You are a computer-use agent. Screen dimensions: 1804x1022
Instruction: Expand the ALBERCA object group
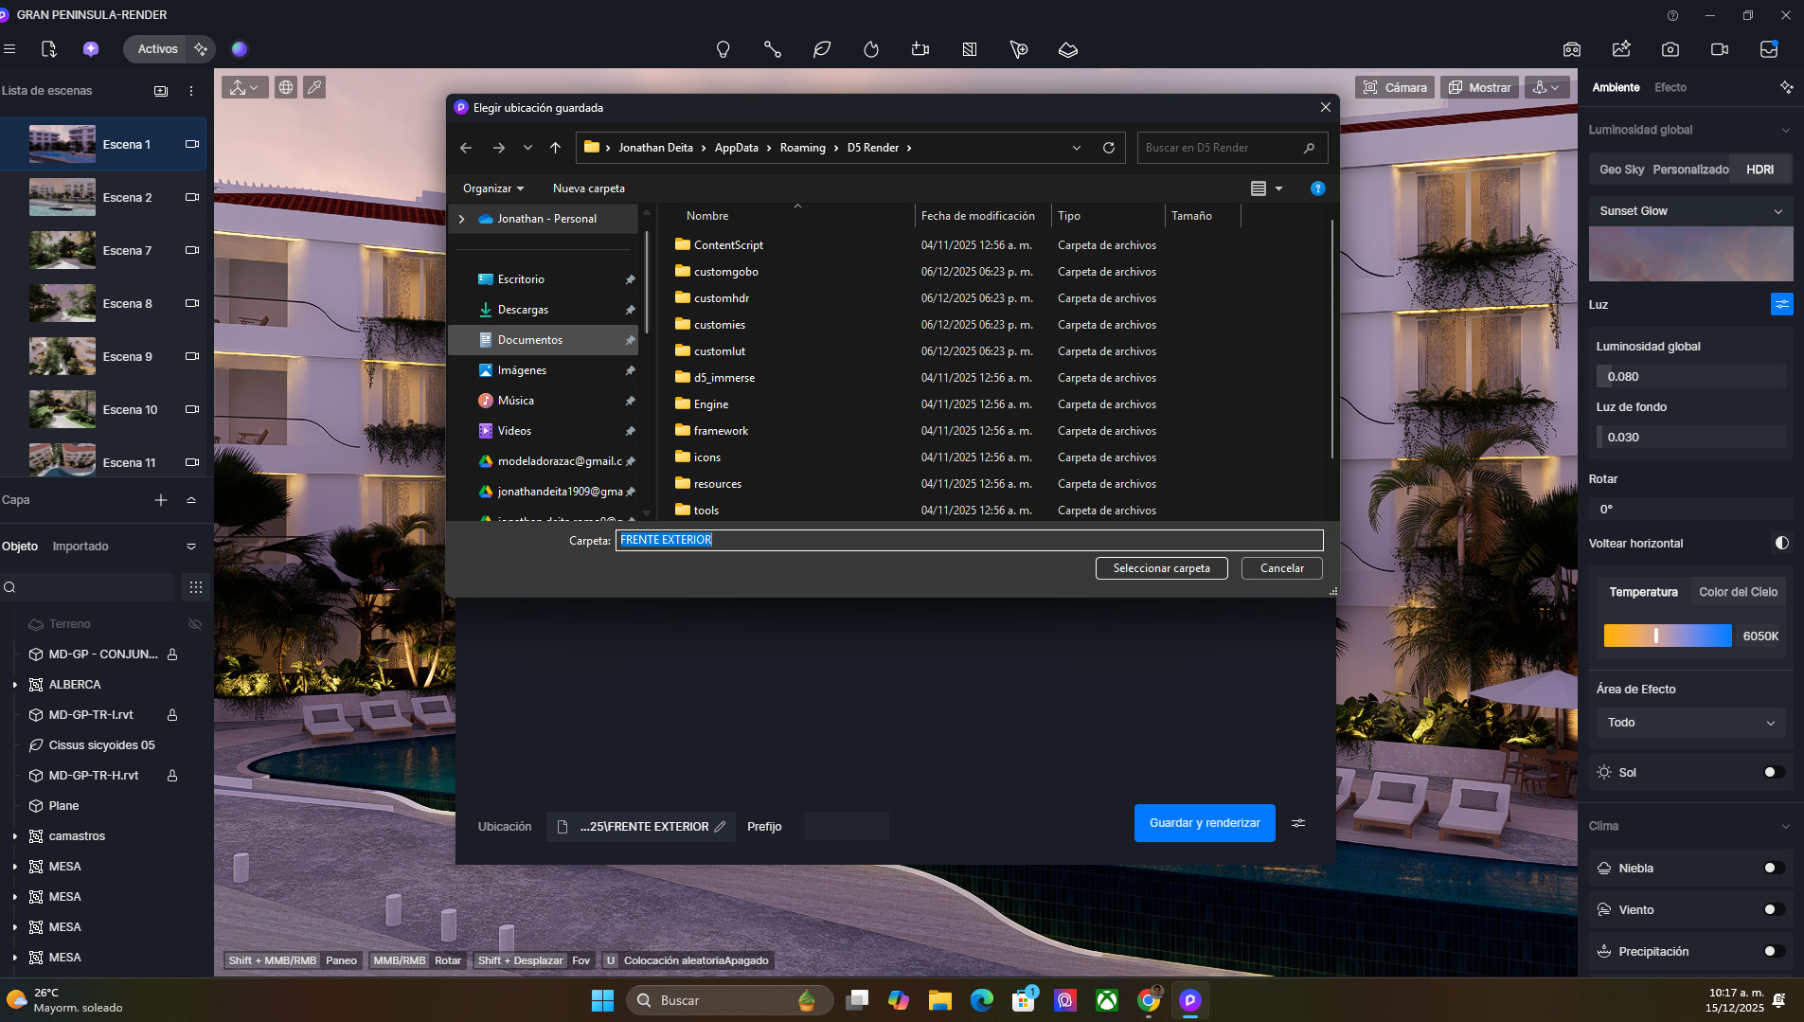point(14,685)
